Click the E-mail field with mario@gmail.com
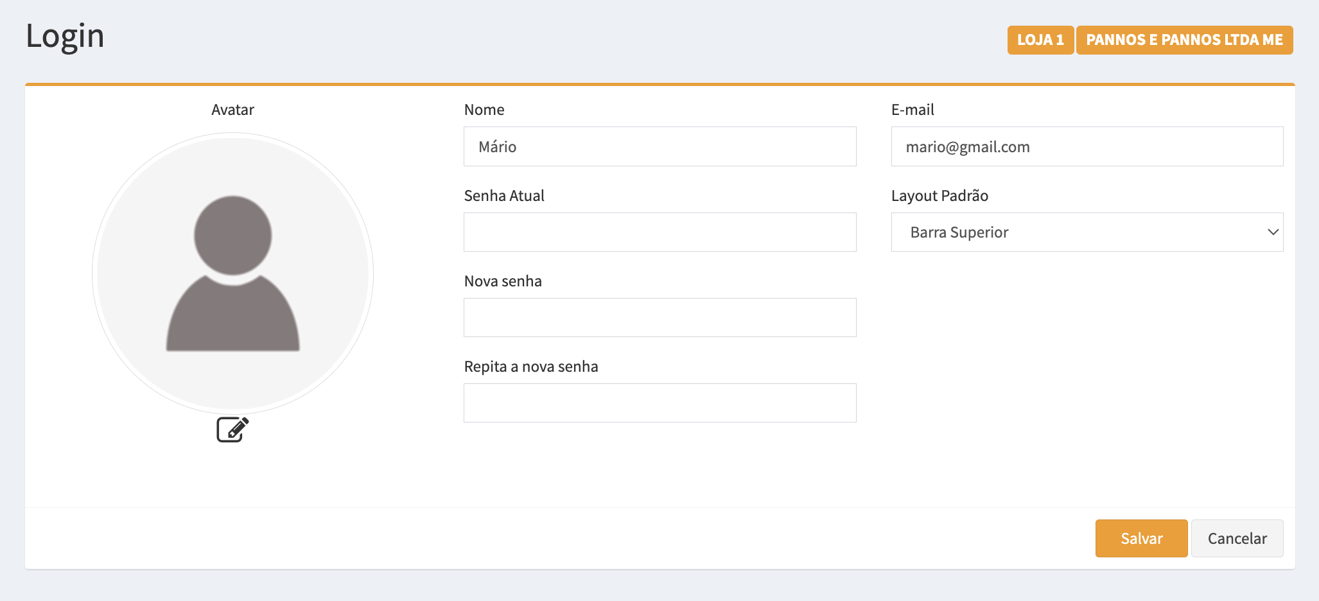The height and width of the screenshot is (601, 1319). click(x=1087, y=147)
